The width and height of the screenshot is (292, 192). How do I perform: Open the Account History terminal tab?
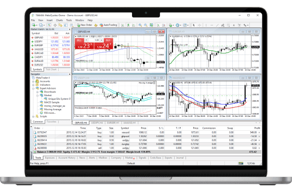click(x=67, y=158)
